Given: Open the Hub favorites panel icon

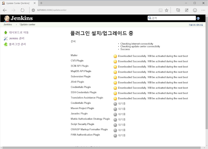Looking at the screenshot, I should (178, 10).
